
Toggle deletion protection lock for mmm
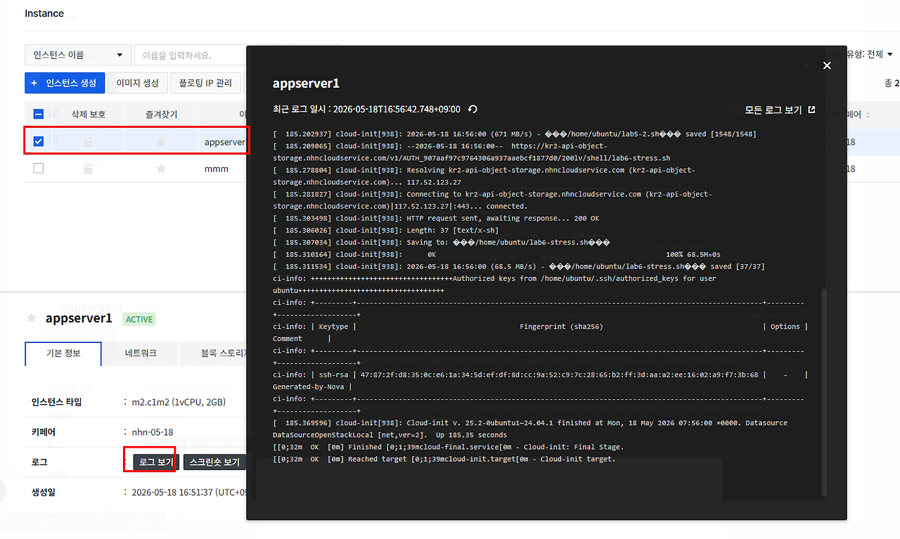click(89, 169)
